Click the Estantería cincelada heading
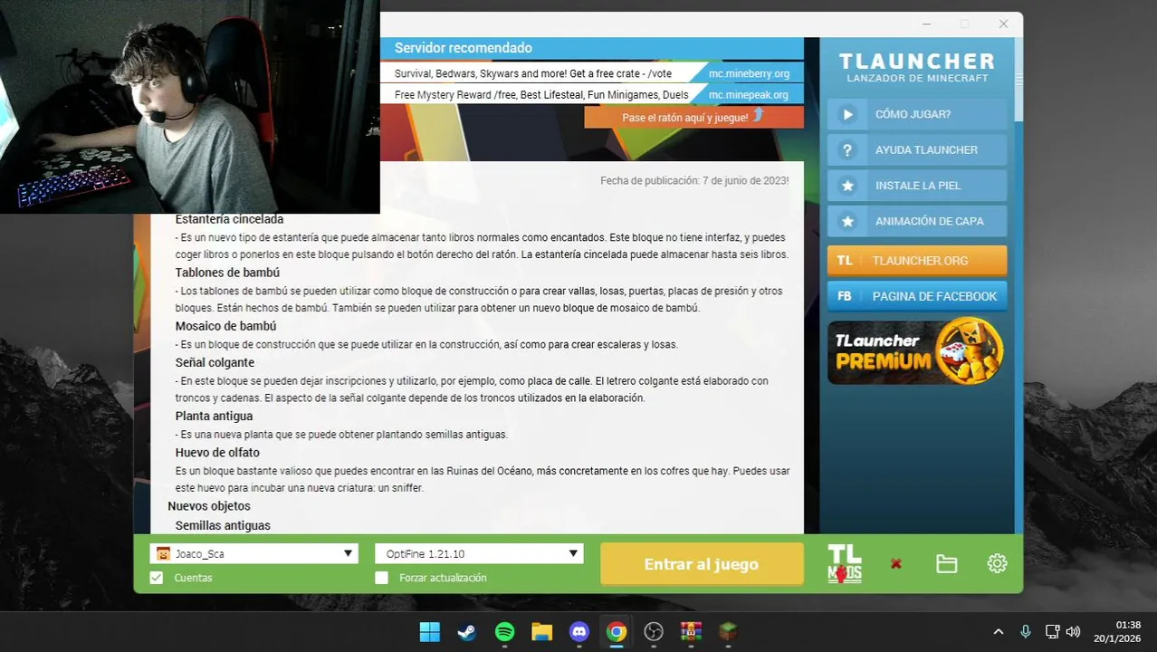This screenshot has width=1157, height=652. coord(229,219)
